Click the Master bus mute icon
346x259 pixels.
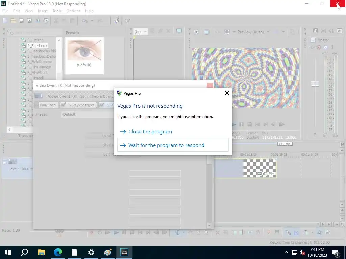coord(325,47)
